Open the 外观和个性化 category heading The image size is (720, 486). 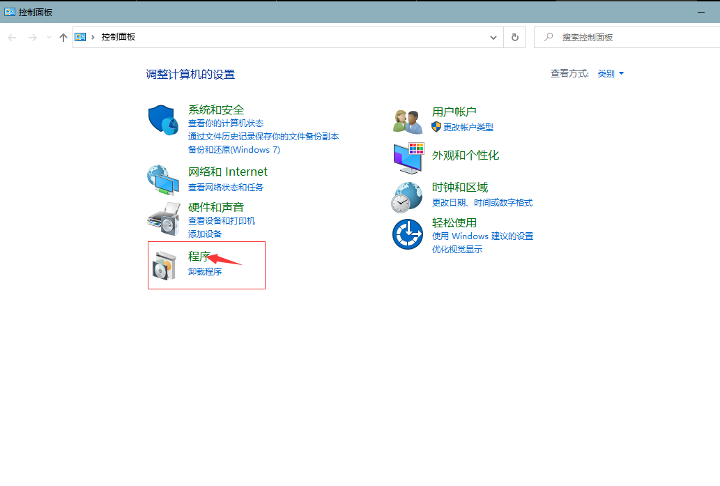466,155
